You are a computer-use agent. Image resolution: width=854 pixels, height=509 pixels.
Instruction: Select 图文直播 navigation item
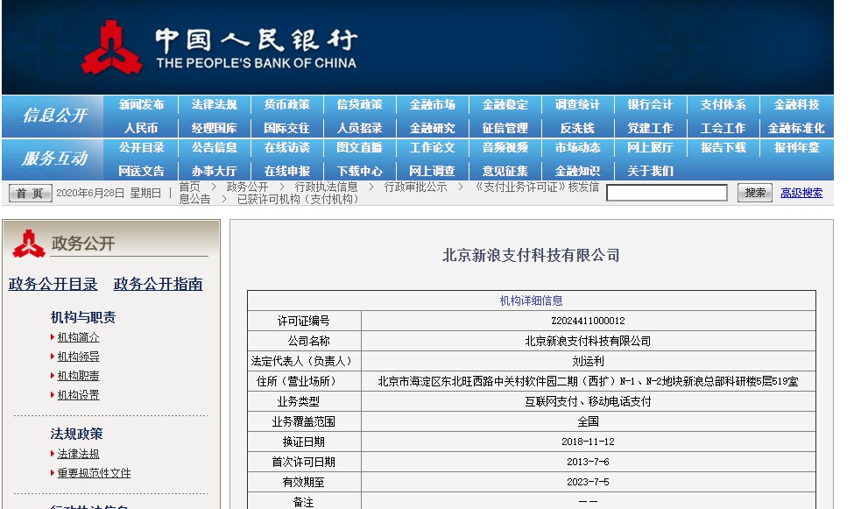(359, 148)
